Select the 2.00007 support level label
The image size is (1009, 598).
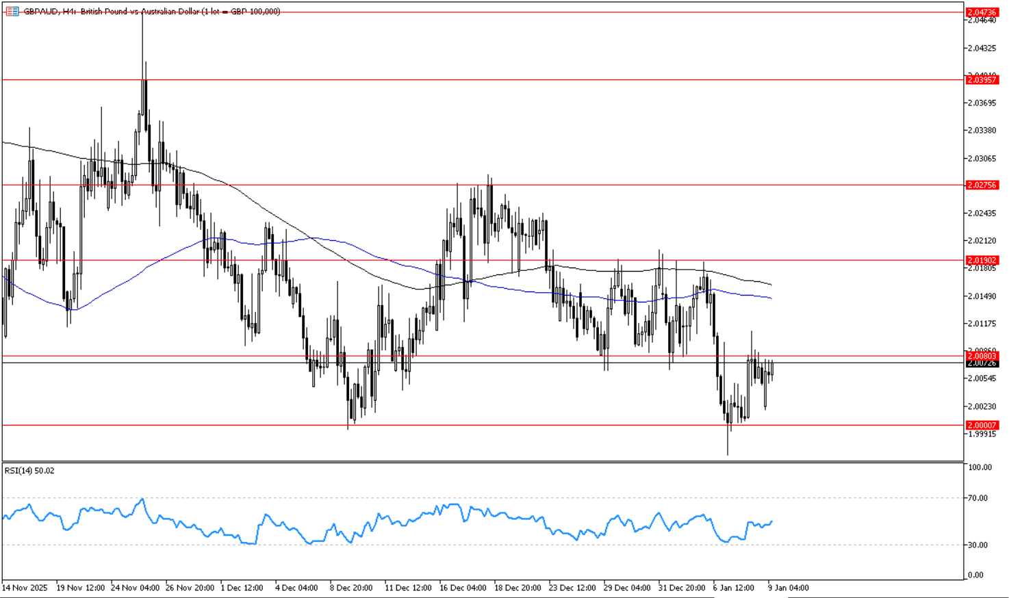click(982, 426)
